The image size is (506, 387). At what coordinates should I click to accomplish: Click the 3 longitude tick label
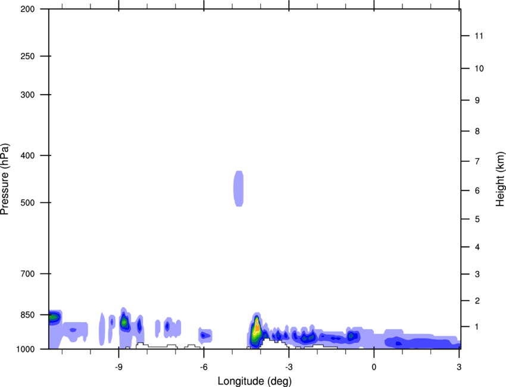pos(459,367)
